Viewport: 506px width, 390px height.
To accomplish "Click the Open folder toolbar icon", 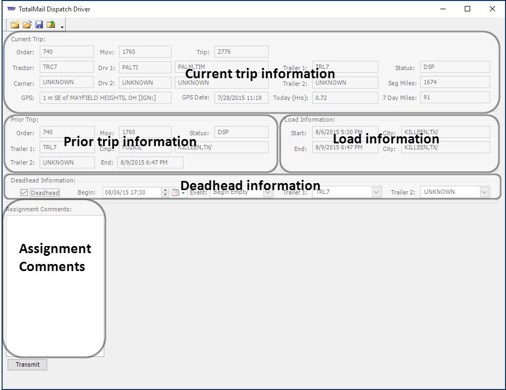I will (x=27, y=24).
